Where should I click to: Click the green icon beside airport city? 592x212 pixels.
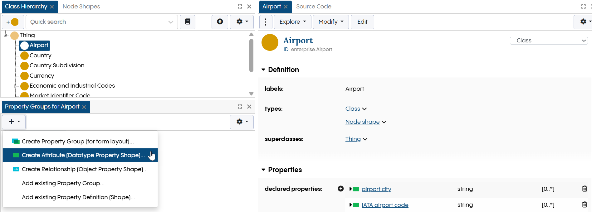356,189
